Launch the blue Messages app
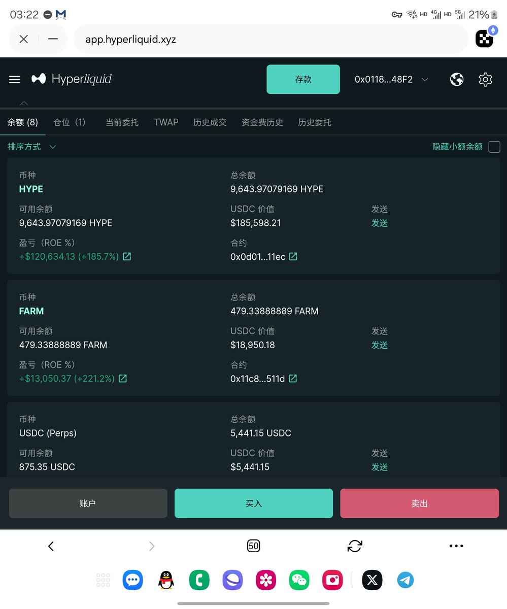 click(133, 580)
